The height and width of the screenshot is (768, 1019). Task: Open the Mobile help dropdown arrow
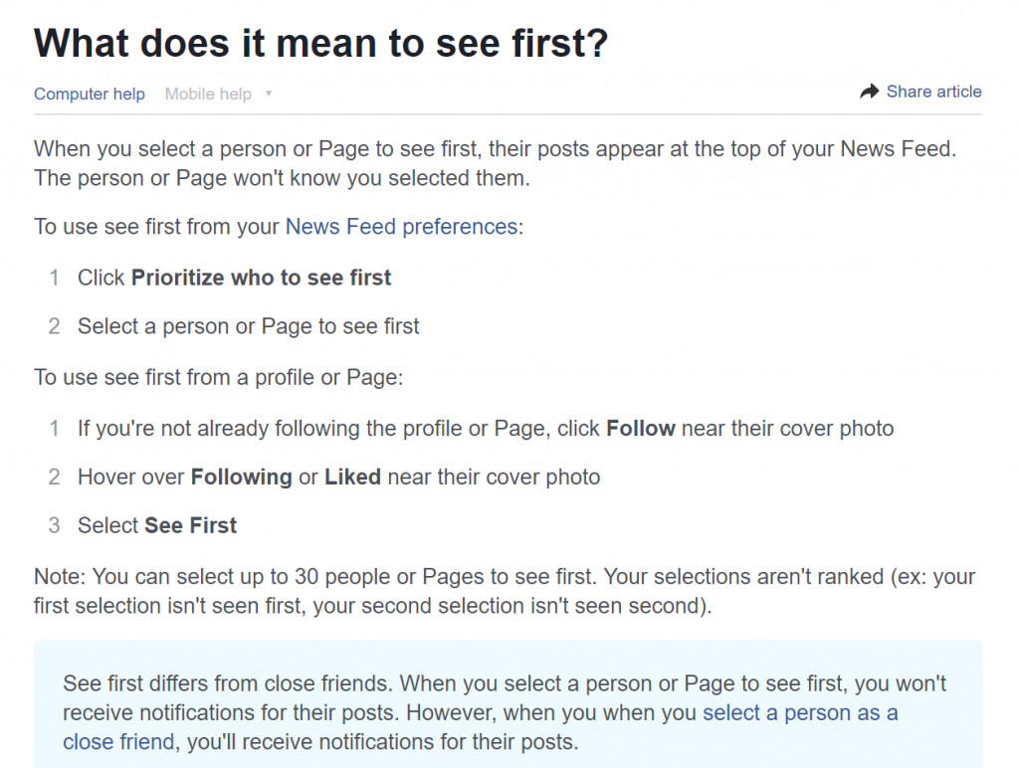(269, 95)
